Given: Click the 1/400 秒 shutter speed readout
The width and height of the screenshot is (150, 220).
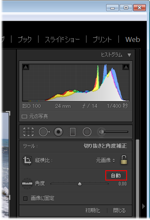Looking at the screenshot, I should click(x=118, y=106).
